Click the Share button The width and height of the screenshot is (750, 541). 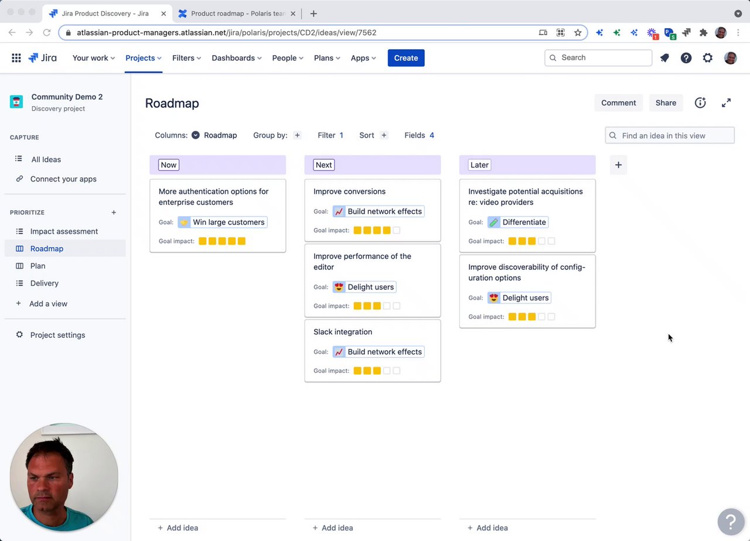tap(666, 103)
